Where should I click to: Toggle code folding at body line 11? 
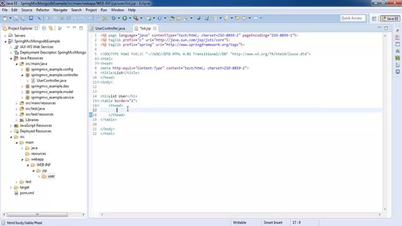98,82
